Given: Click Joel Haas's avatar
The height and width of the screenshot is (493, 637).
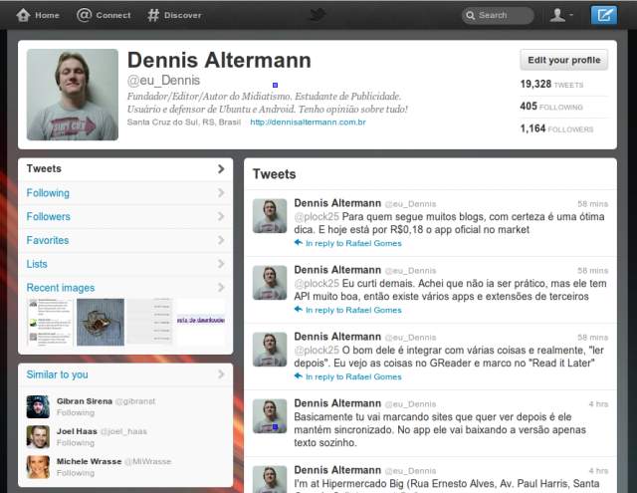Looking at the screenshot, I should point(38,436).
